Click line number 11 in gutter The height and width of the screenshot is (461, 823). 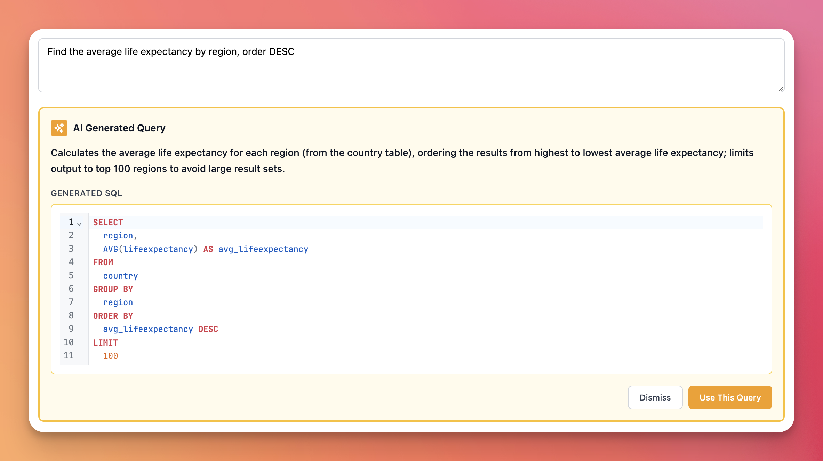tap(69, 356)
